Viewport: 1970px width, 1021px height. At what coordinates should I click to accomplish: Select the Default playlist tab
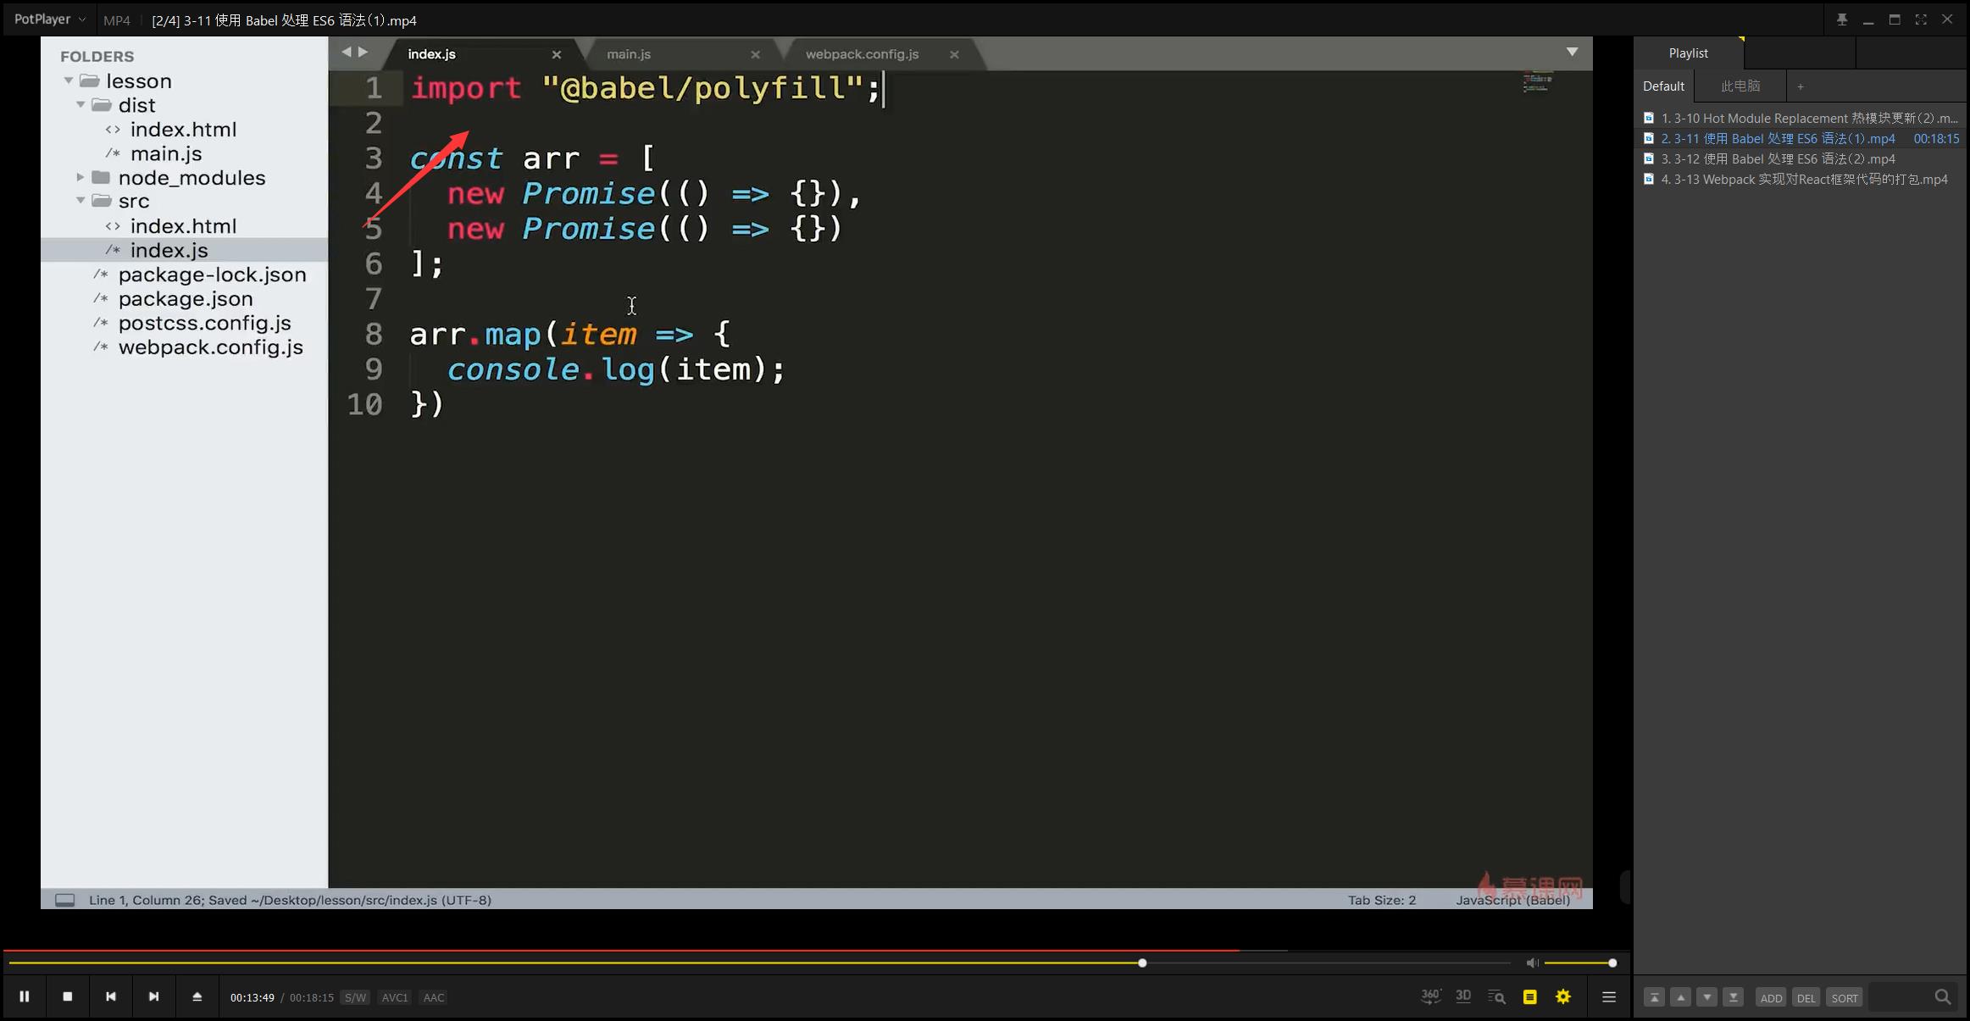[x=1663, y=86]
